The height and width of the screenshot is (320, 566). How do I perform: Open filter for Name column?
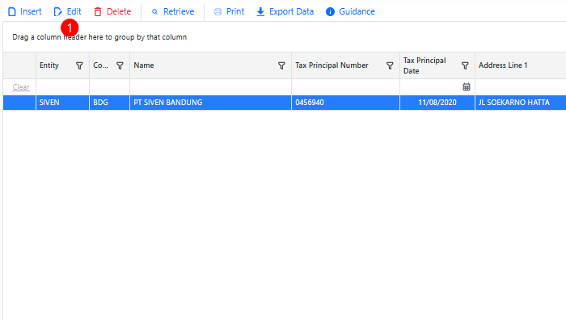281,65
